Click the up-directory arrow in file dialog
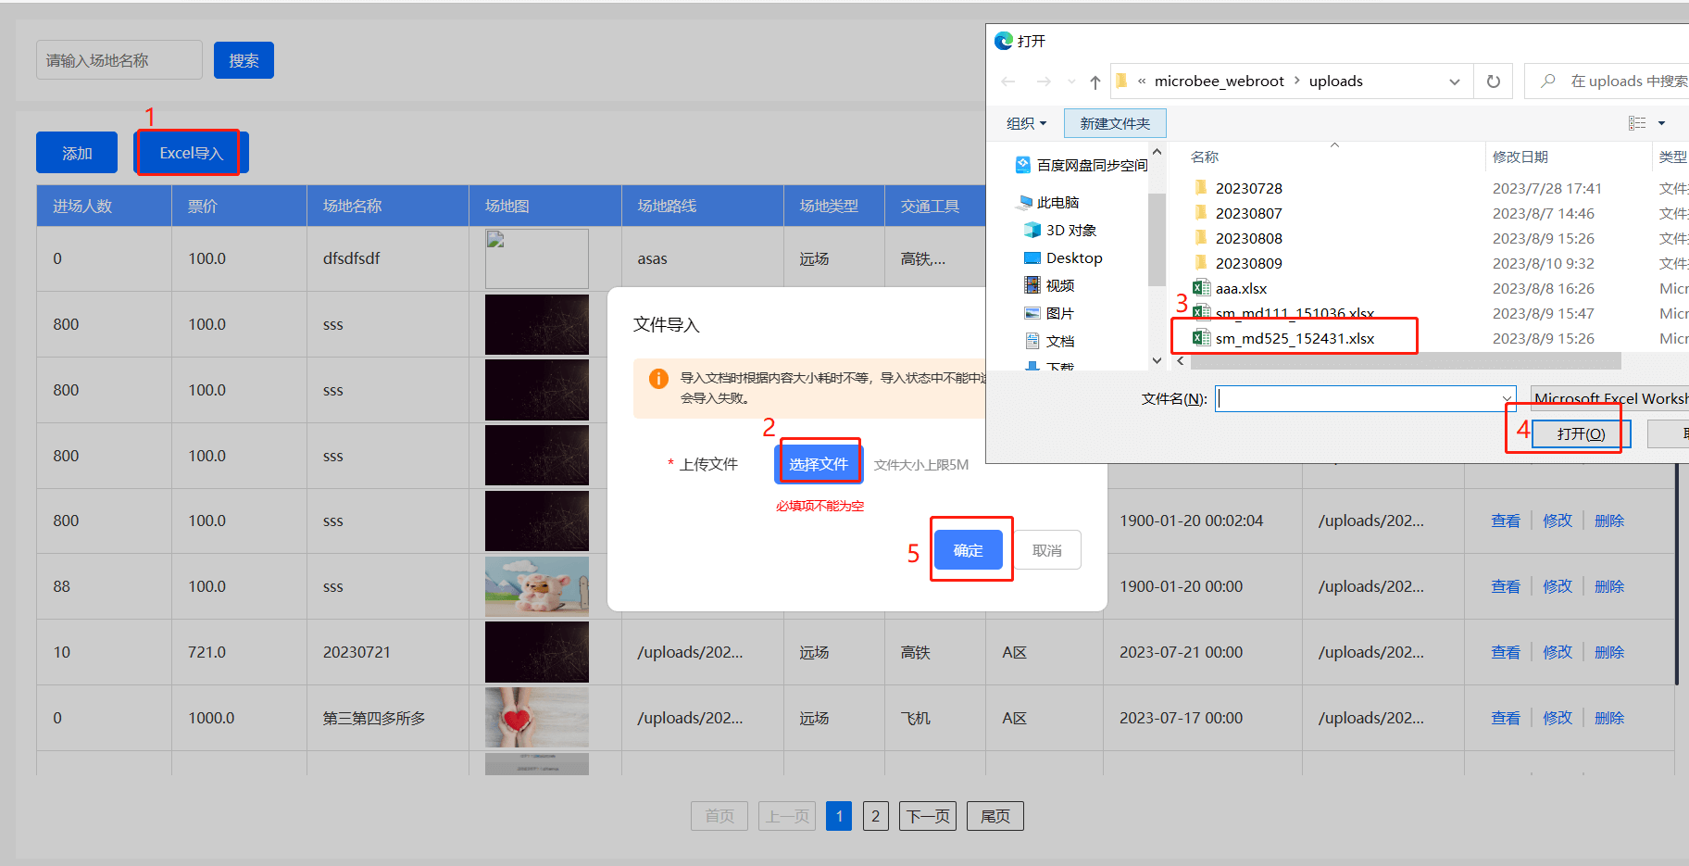This screenshot has height=866, width=1689. pyautogui.click(x=1095, y=82)
